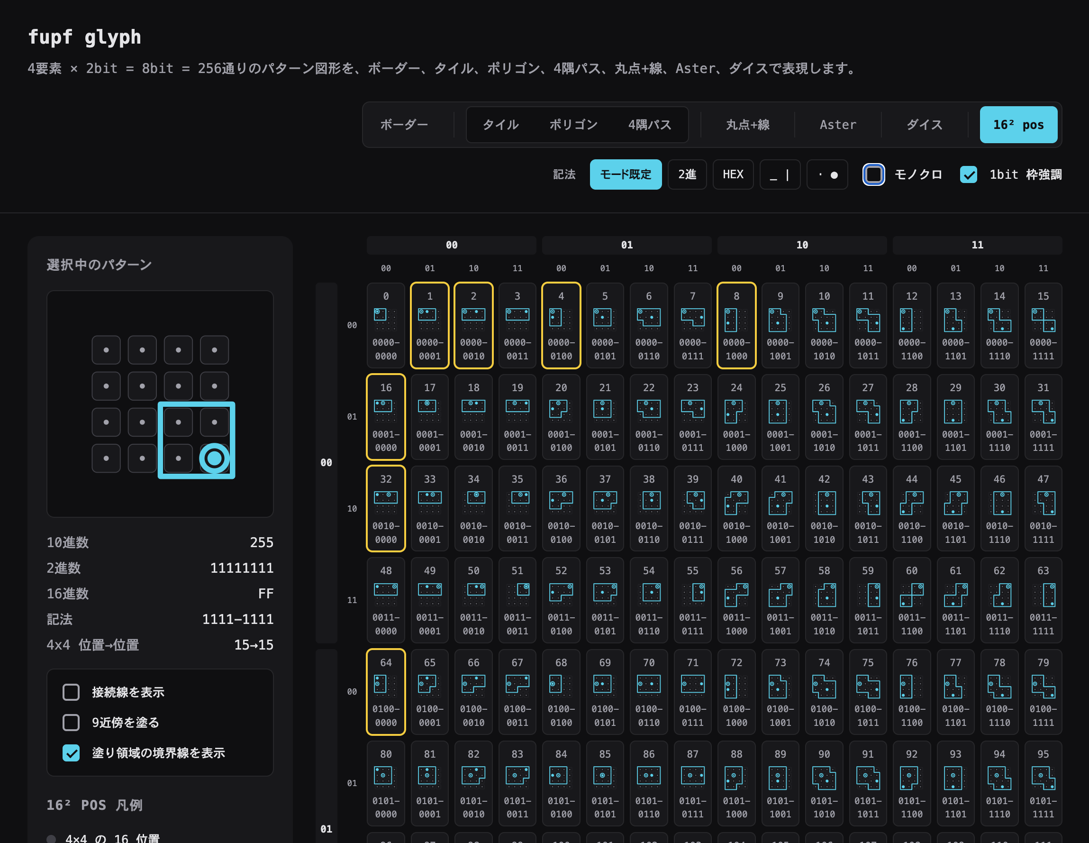Switch to the ポリゴン mode tab
This screenshot has height=843, width=1089.
point(573,125)
